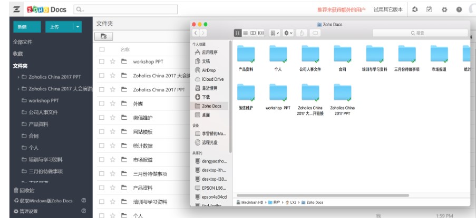Open the settings gear in Zoho Docs header
Image resolution: width=476 pixels, height=218 pixels.
[444, 9]
